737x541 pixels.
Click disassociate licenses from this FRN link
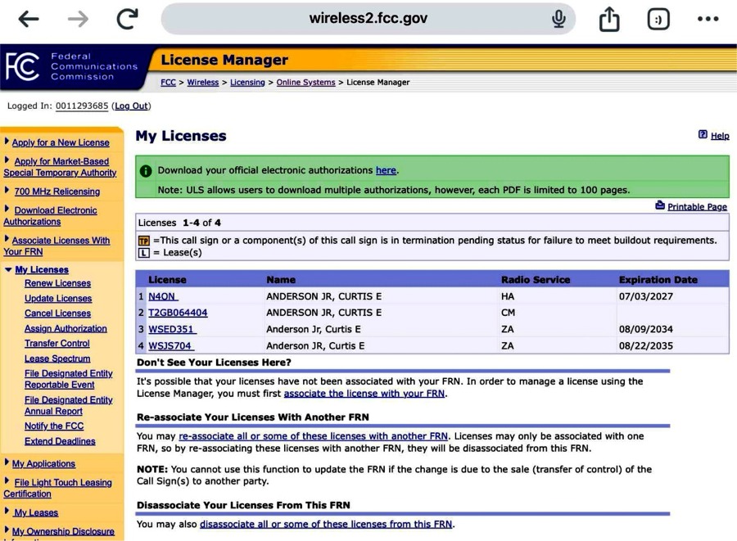click(x=326, y=524)
